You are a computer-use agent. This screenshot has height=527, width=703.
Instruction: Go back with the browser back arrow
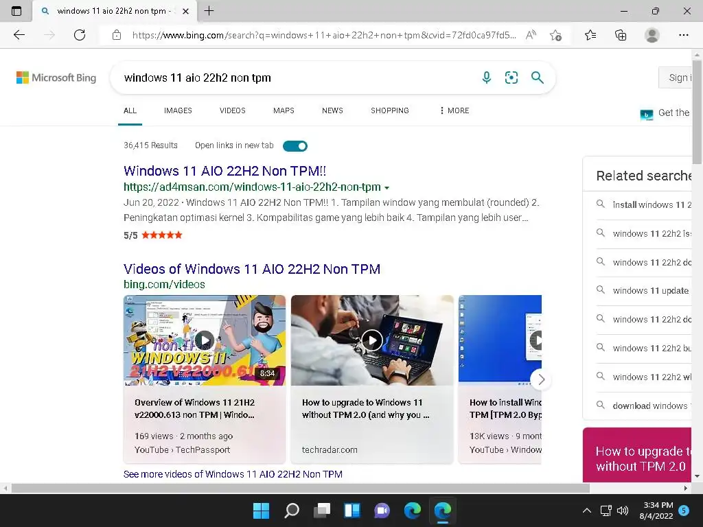(19, 35)
